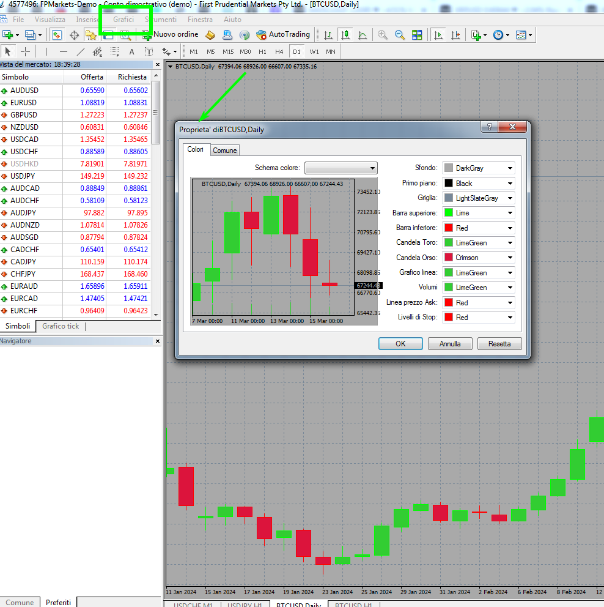Open the Visualizza menu
The width and height of the screenshot is (604, 607).
click(x=50, y=20)
